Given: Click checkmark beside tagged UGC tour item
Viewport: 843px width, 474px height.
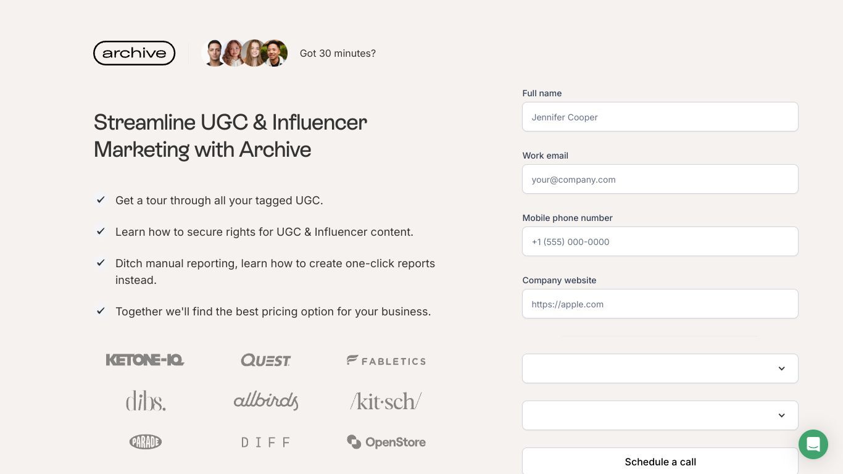Looking at the screenshot, I should tap(101, 199).
